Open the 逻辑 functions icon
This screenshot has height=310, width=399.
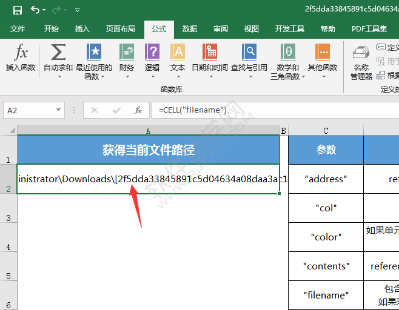pyautogui.click(x=152, y=52)
